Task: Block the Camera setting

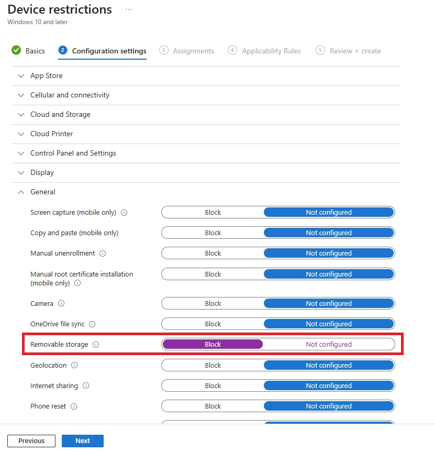Action: (x=213, y=303)
